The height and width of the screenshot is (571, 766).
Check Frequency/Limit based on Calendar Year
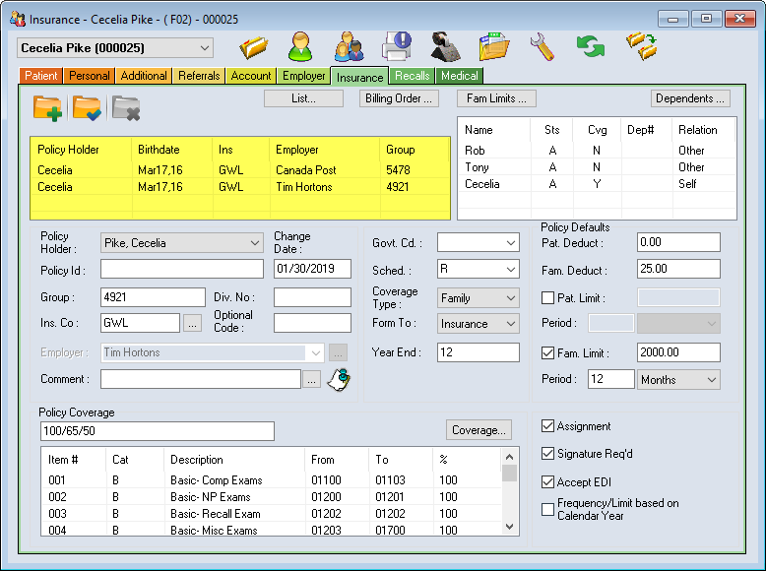pyautogui.click(x=548, y=509)
